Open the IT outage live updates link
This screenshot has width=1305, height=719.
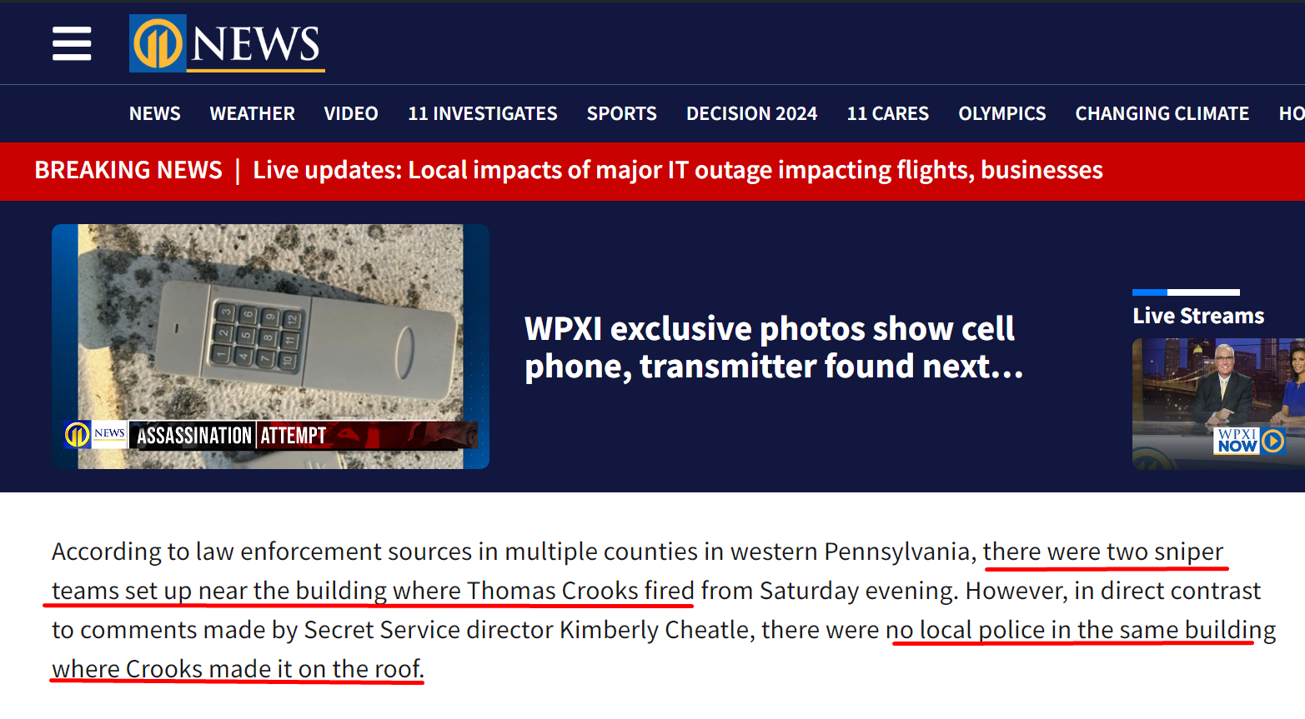[678, 170]
